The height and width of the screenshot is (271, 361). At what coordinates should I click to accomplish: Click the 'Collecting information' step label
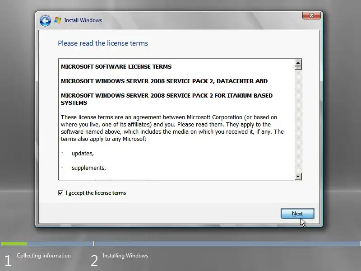pos(44,256)
